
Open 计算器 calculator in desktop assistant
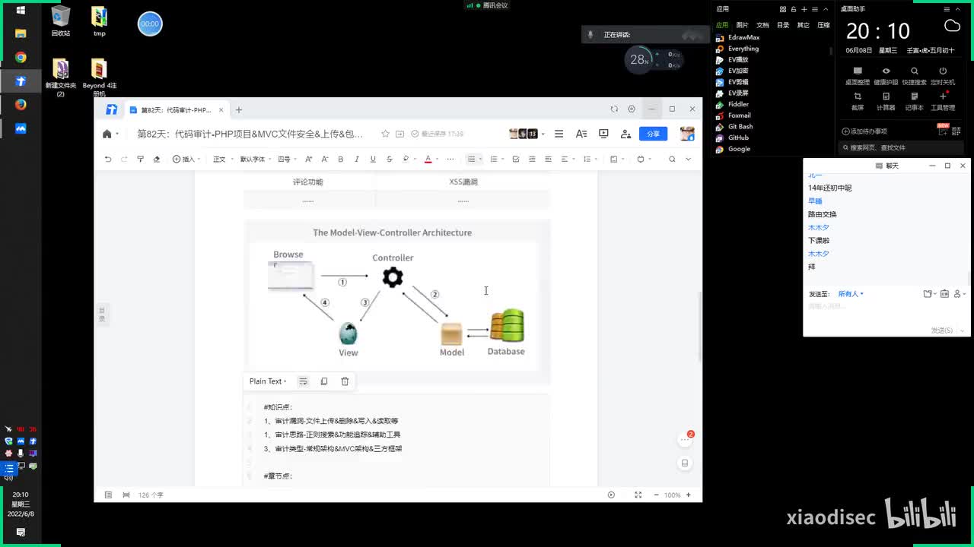click(886, 100)
